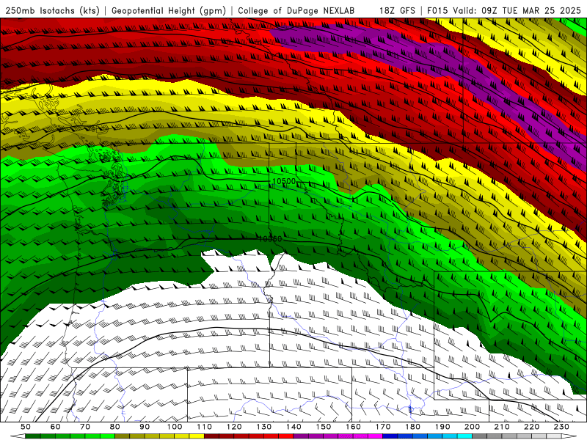587x440 pixels.
Task: Click the '140' value on the color scale
Action: click(293, 427)
